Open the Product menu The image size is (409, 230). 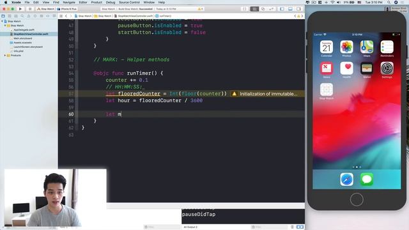pyautogui.click(x=96, y=3)
